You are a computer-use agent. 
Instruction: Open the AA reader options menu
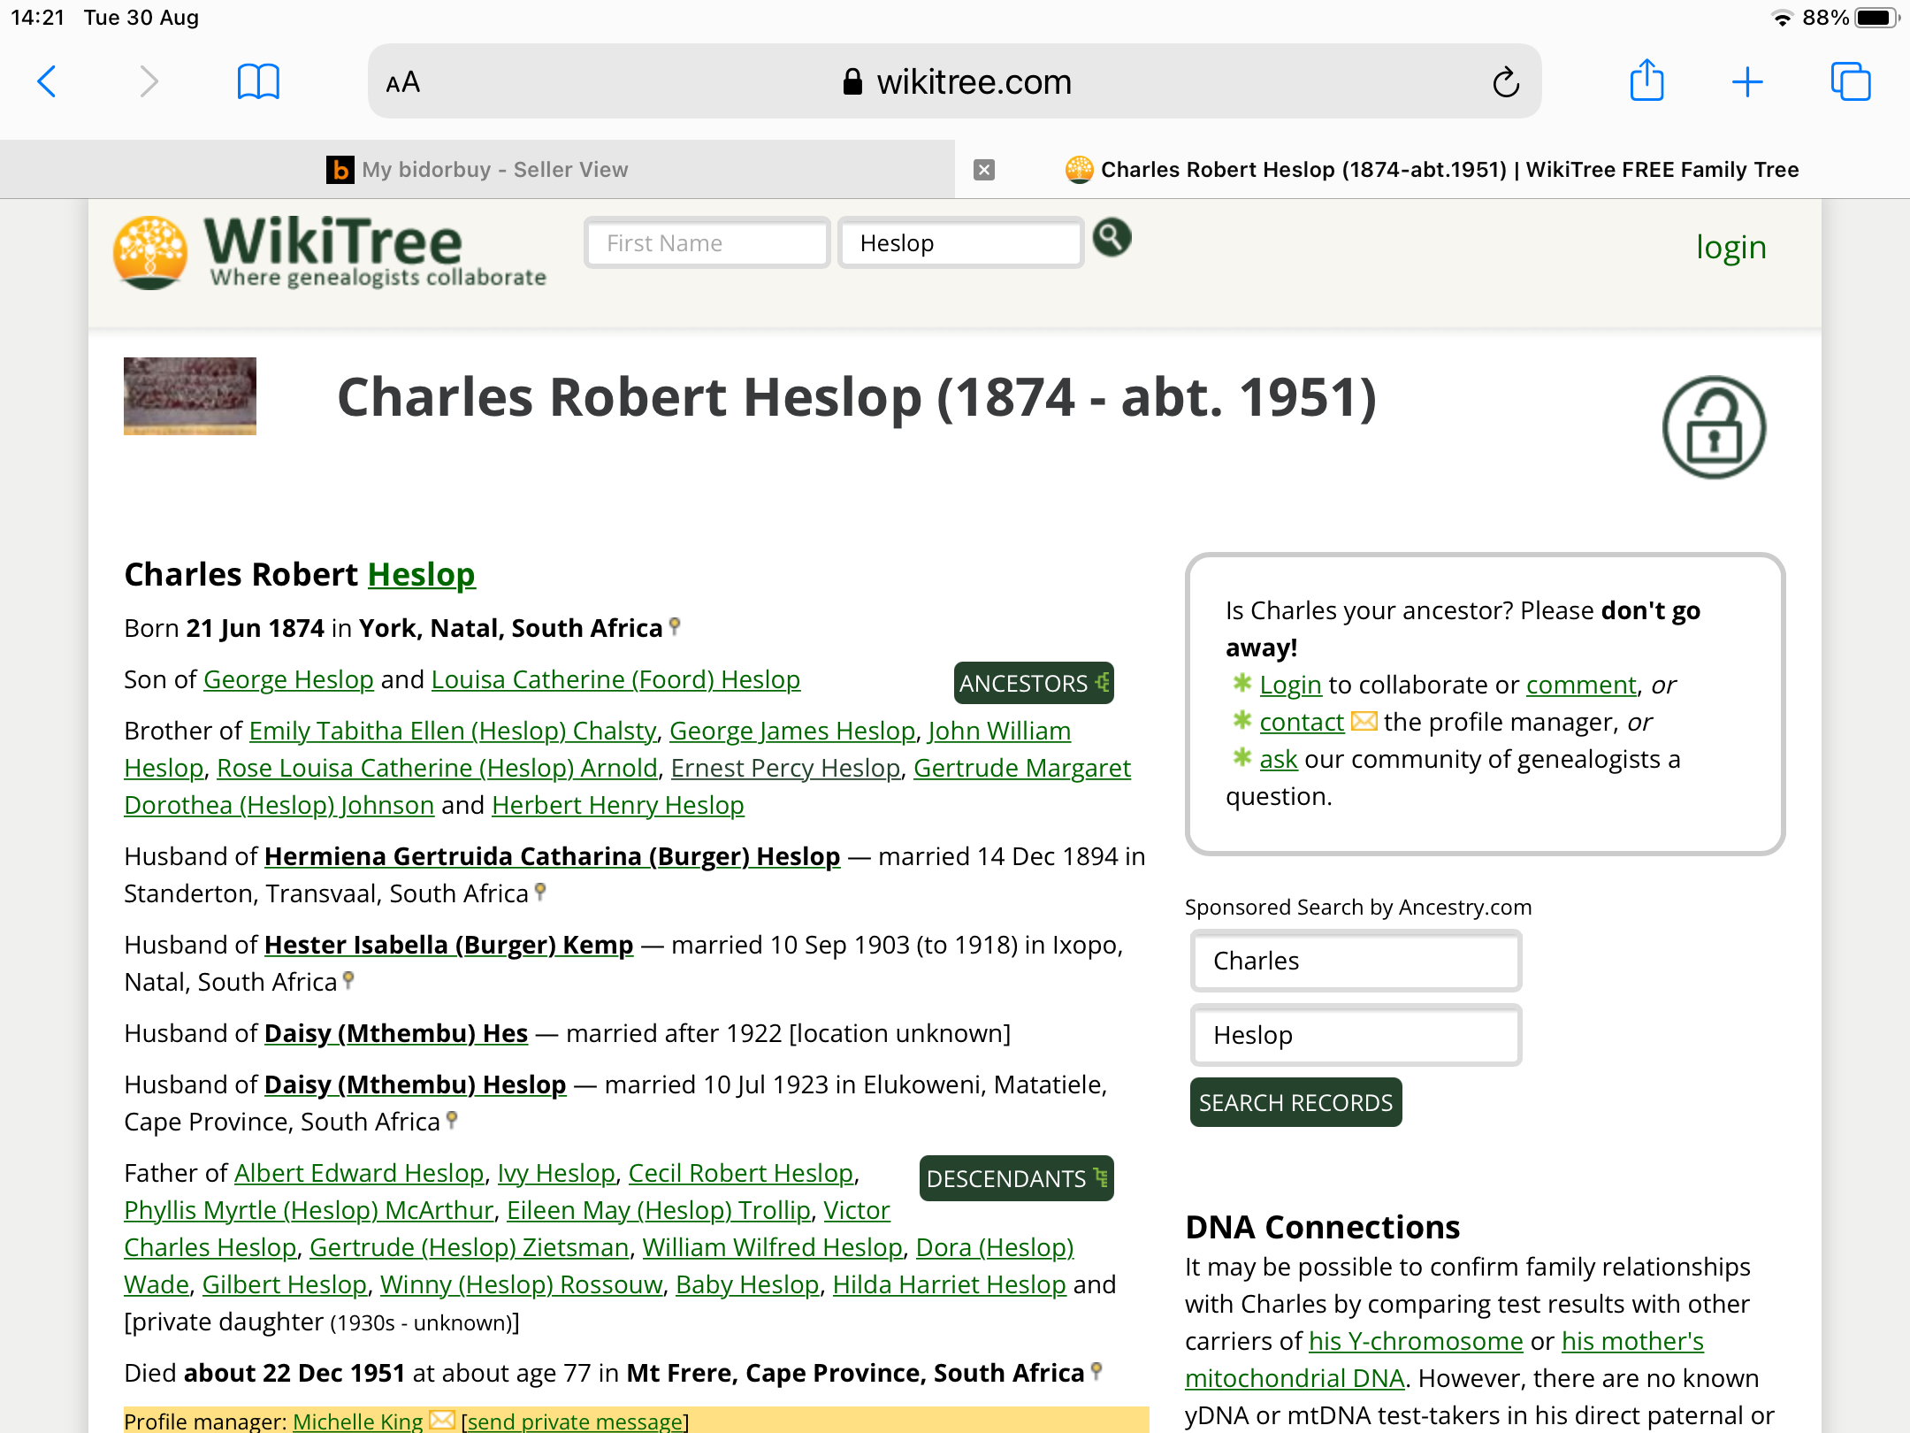pos(403,82)
